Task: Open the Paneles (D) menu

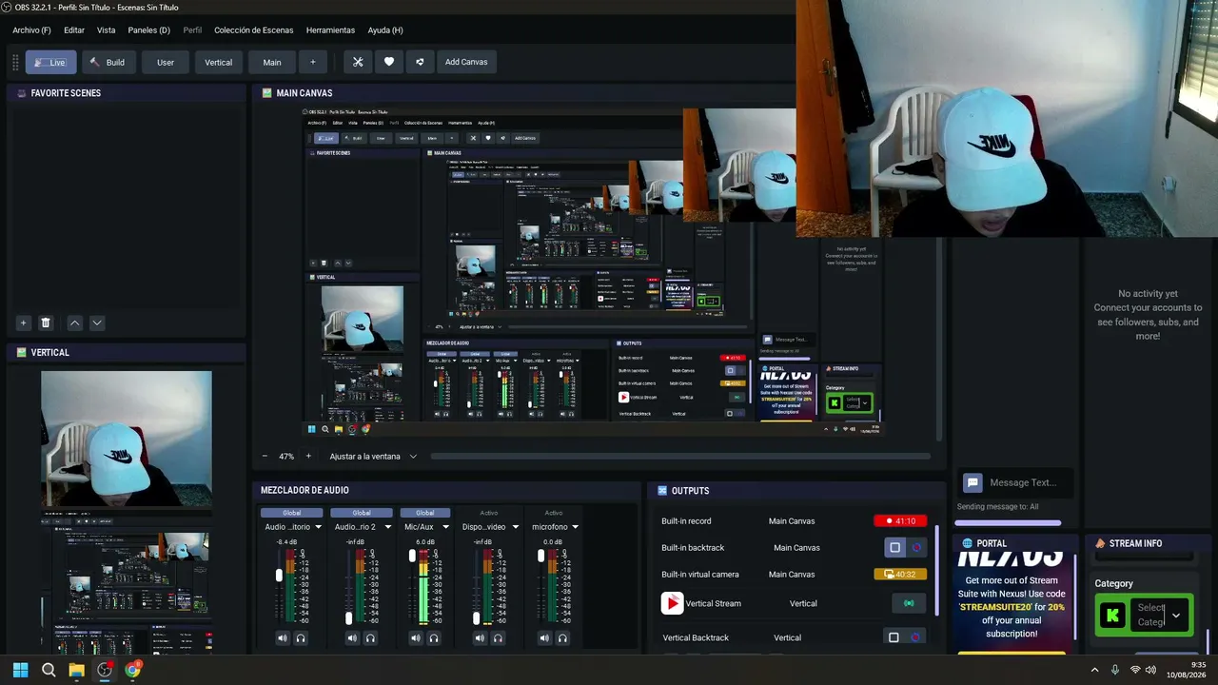Action: [x=148, y=30]
